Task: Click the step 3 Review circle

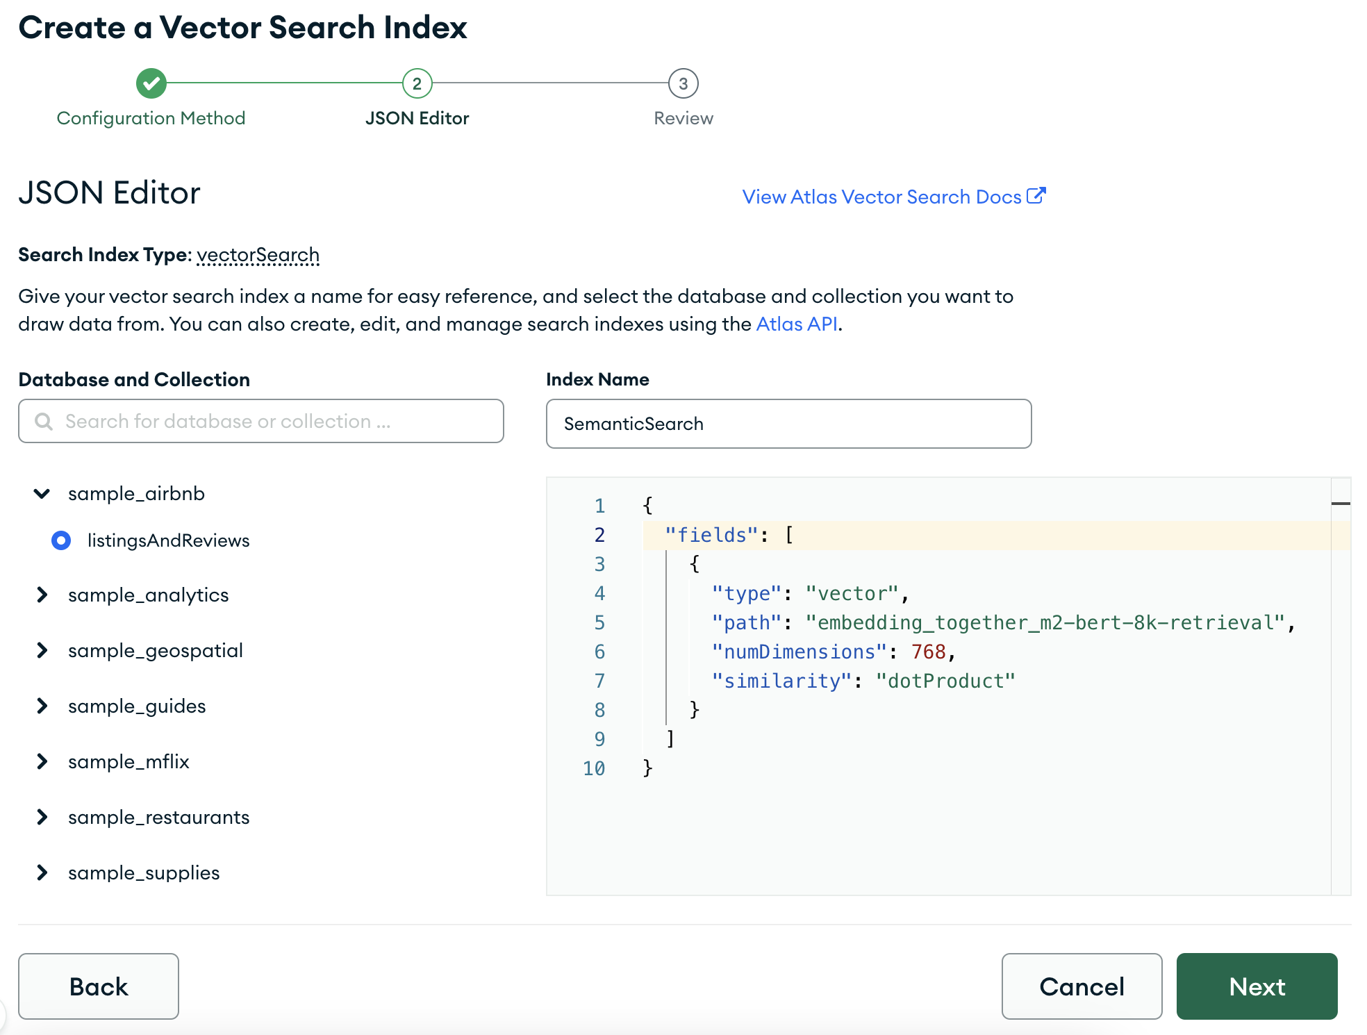Action: tap(683, 83)
